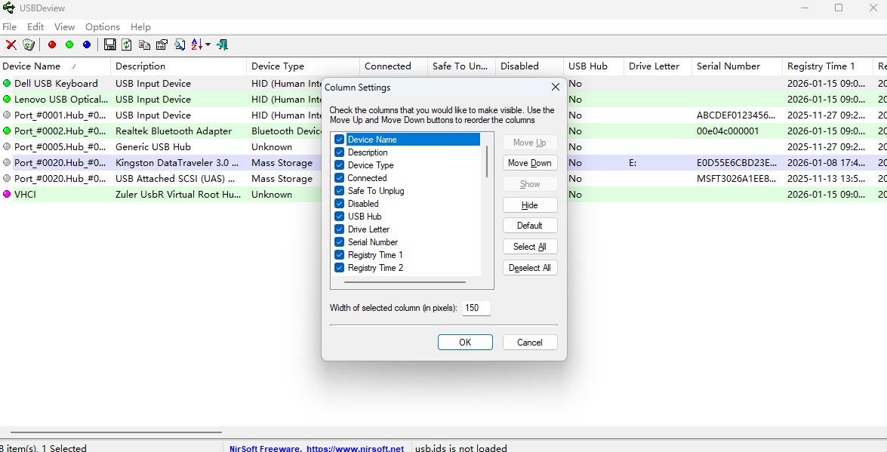
Task: Click the refresh icon in toolbar
Action: 127,45
